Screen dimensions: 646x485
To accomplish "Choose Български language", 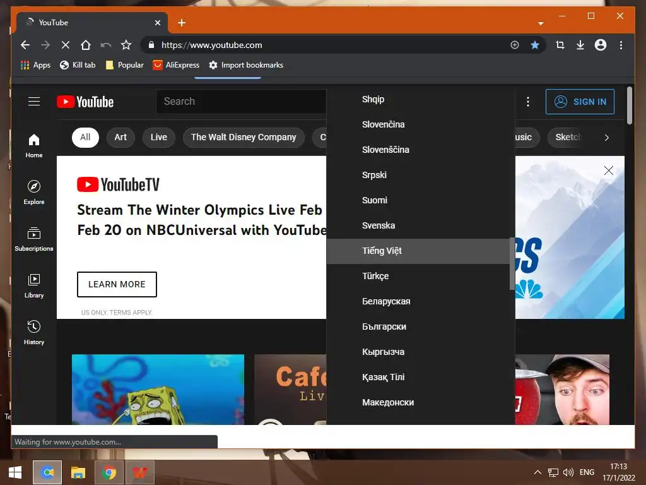I will (418, 326).
